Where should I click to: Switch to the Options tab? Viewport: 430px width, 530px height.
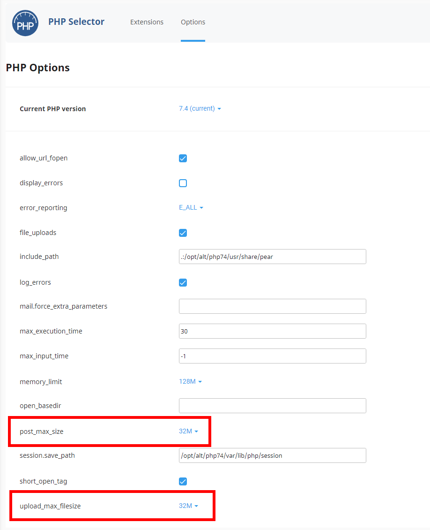point(193,22)
